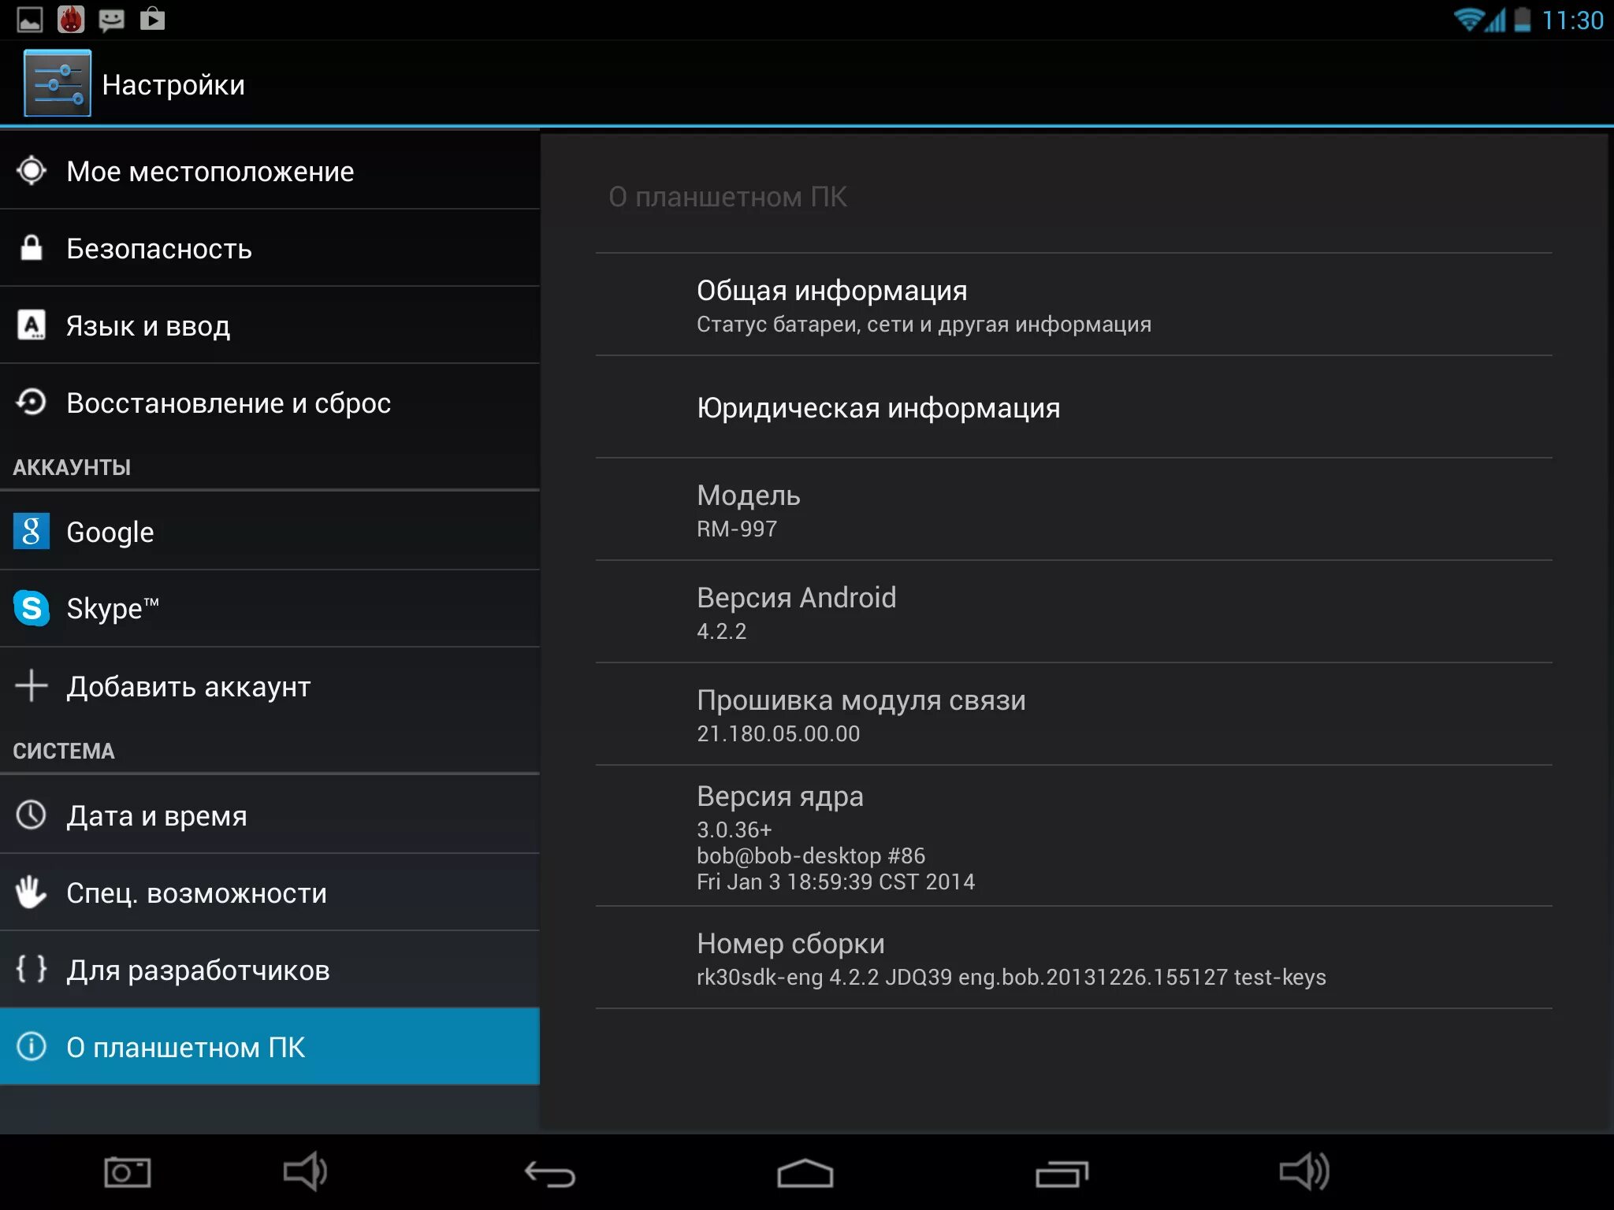The image size is (1614, 1210).
Task: Open Дата и время settings
Action: [x=270, y=815]
